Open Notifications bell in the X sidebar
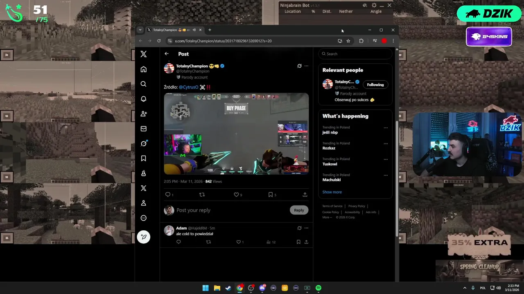The image size is (524, 294). click(143, 99)
